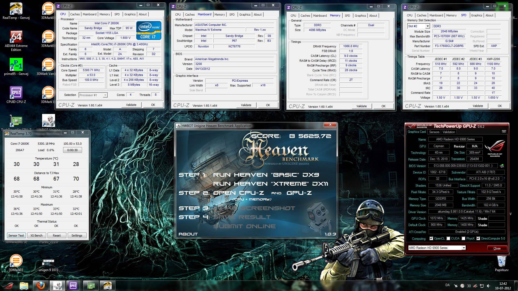The width and height of the screenshot is (518, 291).
Task: Click GPU-Z BIOS save chip icon
Action: pyautogui.click(x=502, y=166)
